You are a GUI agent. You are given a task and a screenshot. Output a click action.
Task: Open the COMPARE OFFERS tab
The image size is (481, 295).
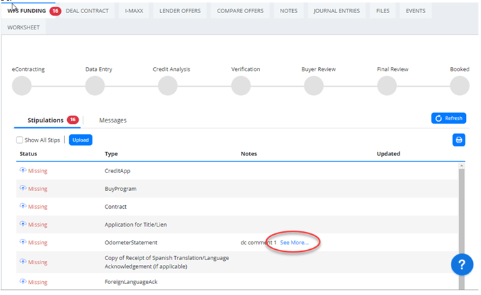click(x=240, y=11)
